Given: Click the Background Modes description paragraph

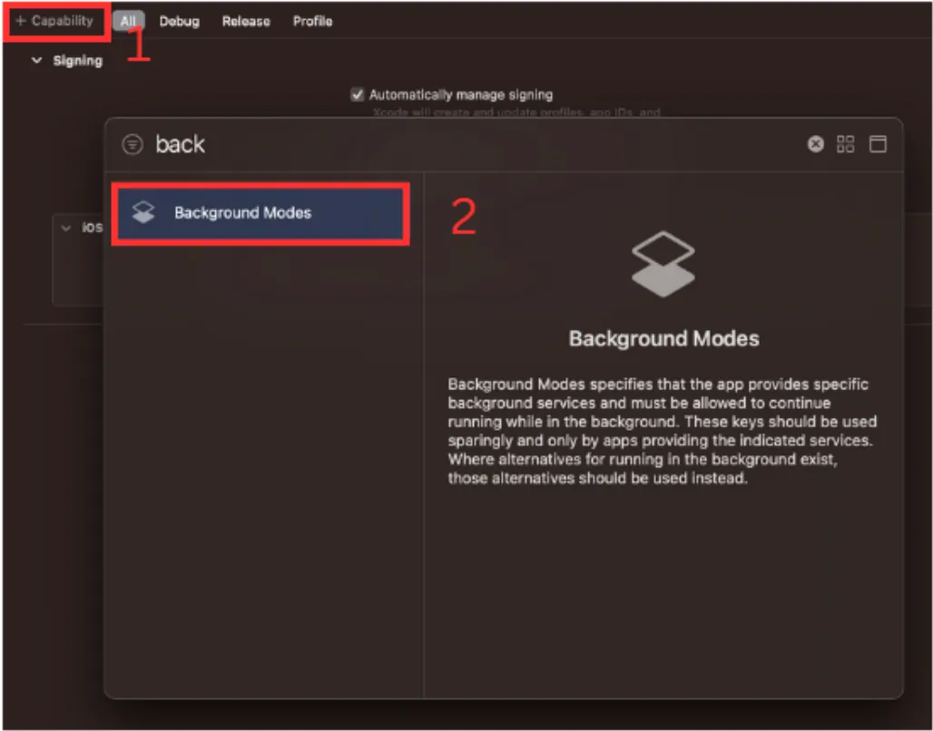Looking at the screenshot, I should 663,431.
